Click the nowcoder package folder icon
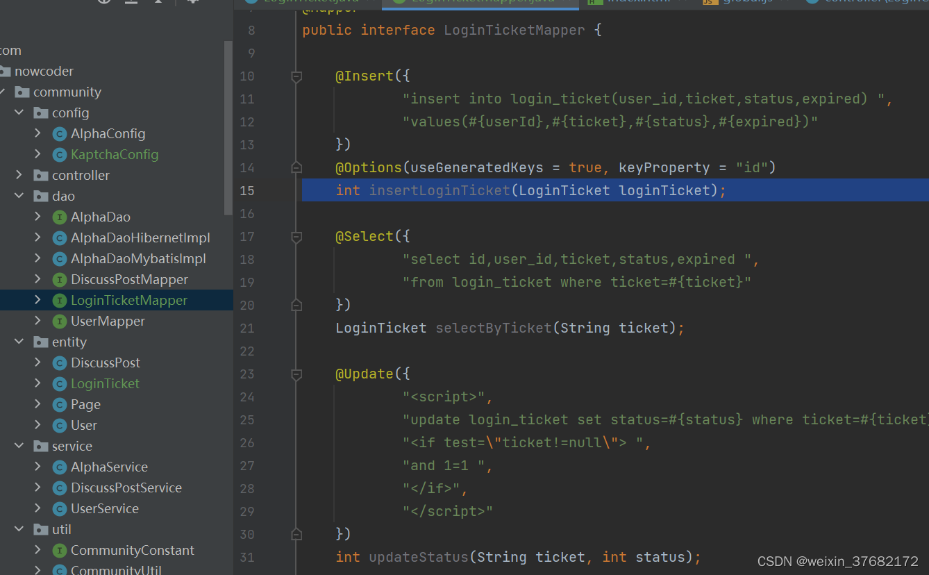929x575 pixels. point(4,71)
